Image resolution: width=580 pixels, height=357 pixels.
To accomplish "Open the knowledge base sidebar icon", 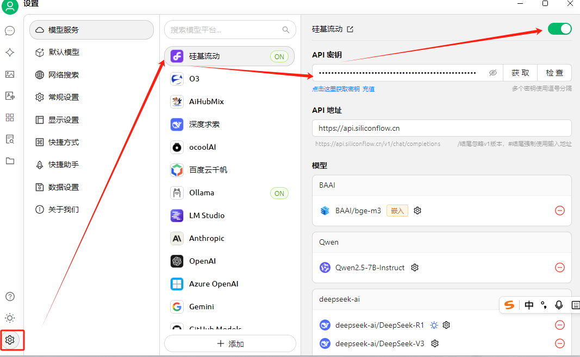I will click(10, 139).
